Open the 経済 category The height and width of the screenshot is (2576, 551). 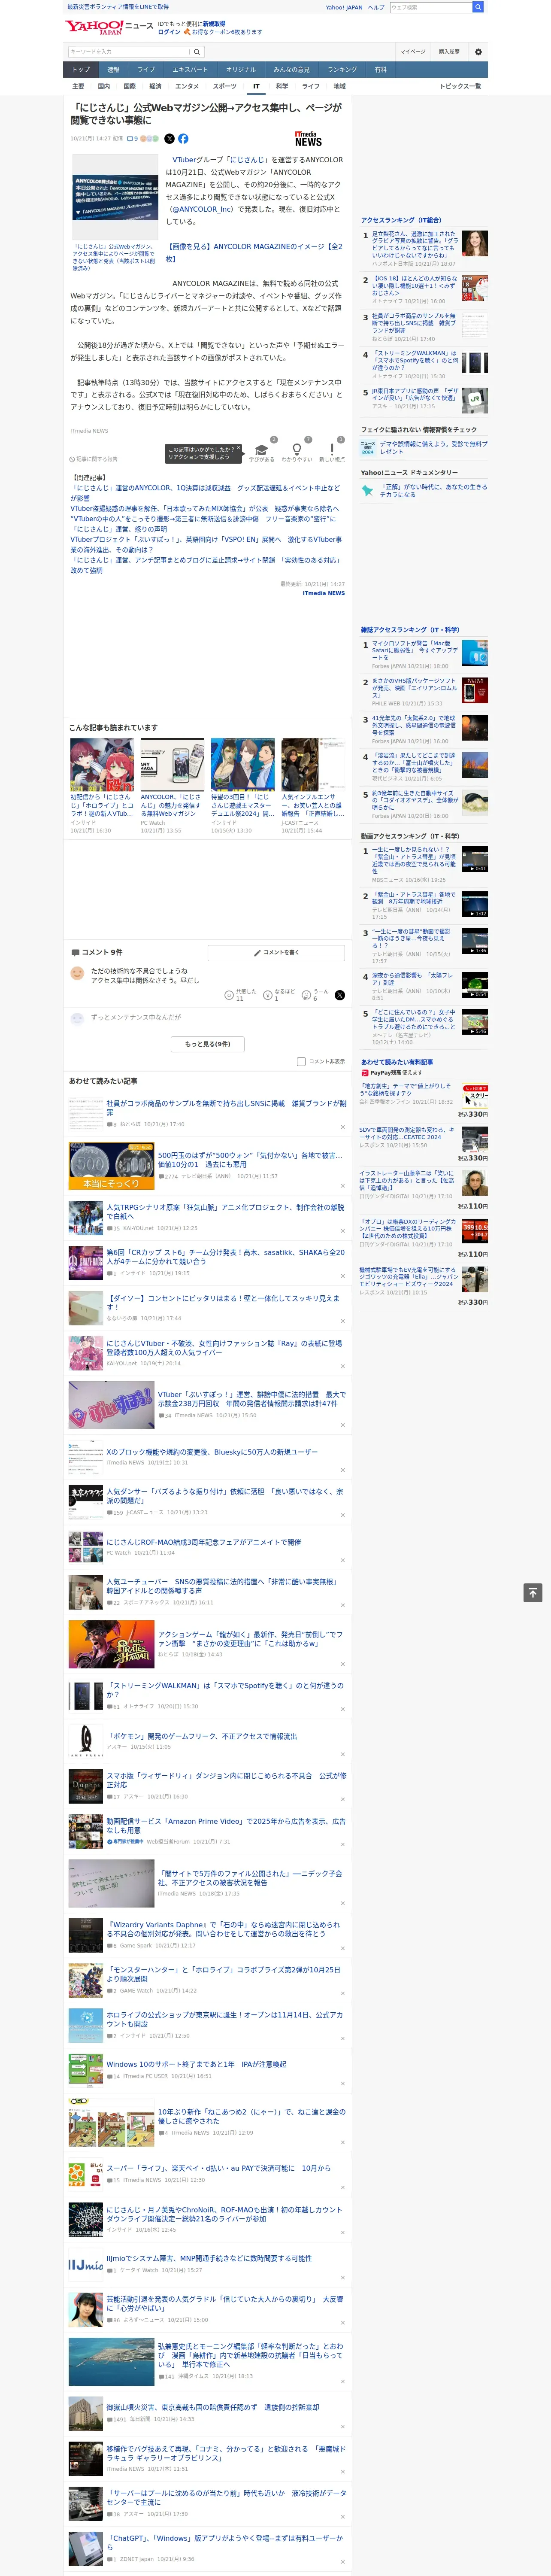point(155,86)
